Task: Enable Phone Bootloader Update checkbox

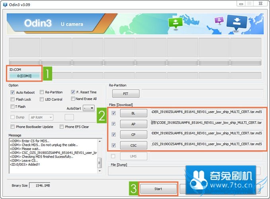Action: [12, 126]
